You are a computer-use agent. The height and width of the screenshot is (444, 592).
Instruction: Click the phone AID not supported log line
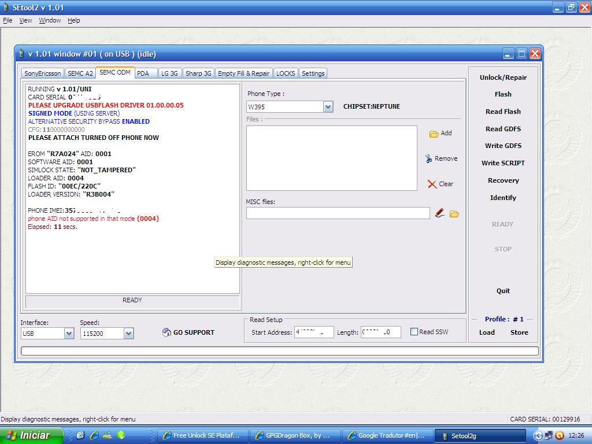click(93, 219)
